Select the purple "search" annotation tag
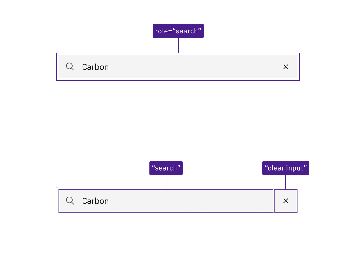356x267 pixels. pyautogui.click(x=166, y=168)
